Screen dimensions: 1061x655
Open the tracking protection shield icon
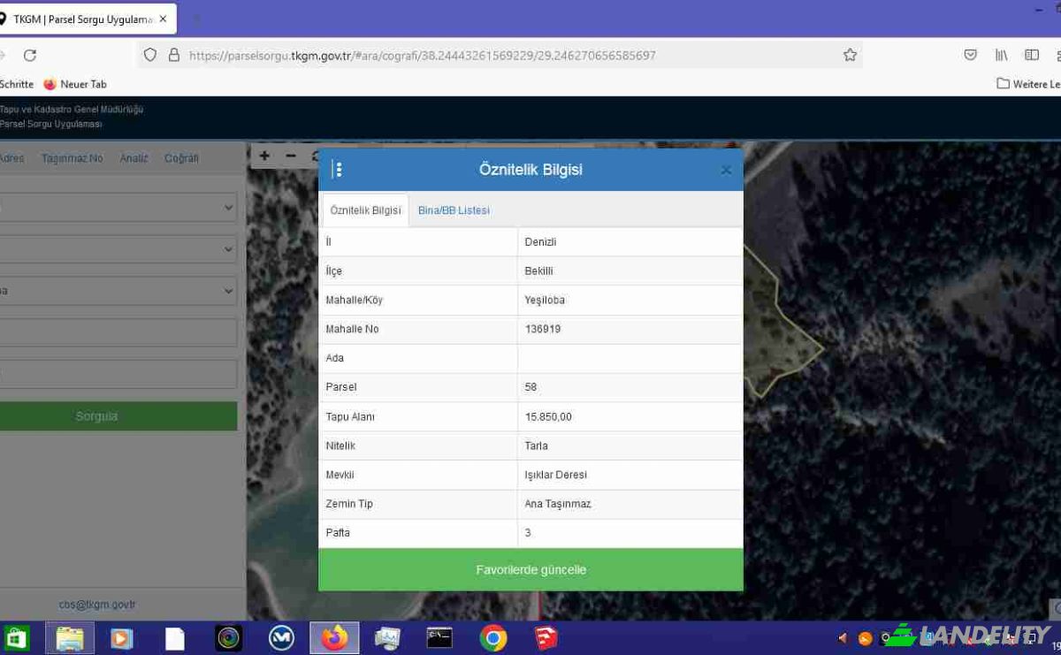[150, 55]
